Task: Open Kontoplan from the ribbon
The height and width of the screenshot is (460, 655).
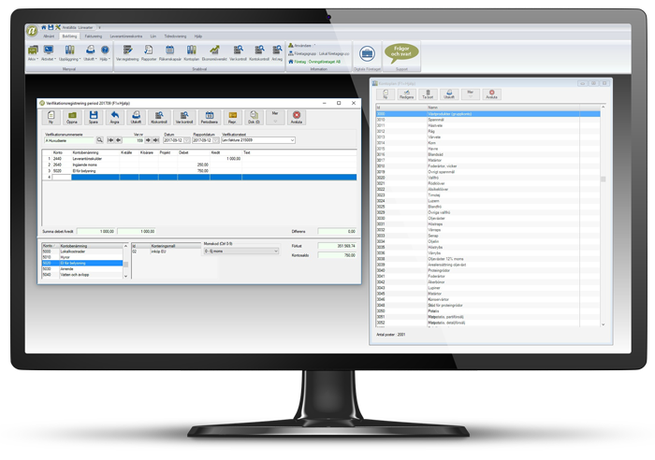Action: click(191, 52)
